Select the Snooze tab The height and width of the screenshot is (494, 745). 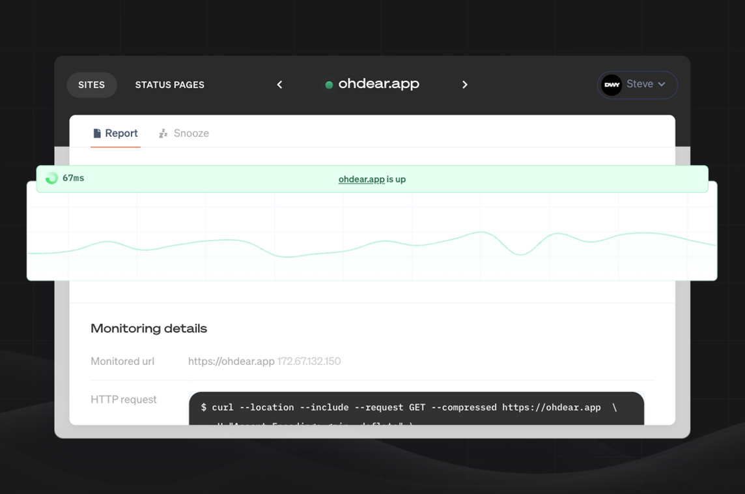click(x=184, y=133)
